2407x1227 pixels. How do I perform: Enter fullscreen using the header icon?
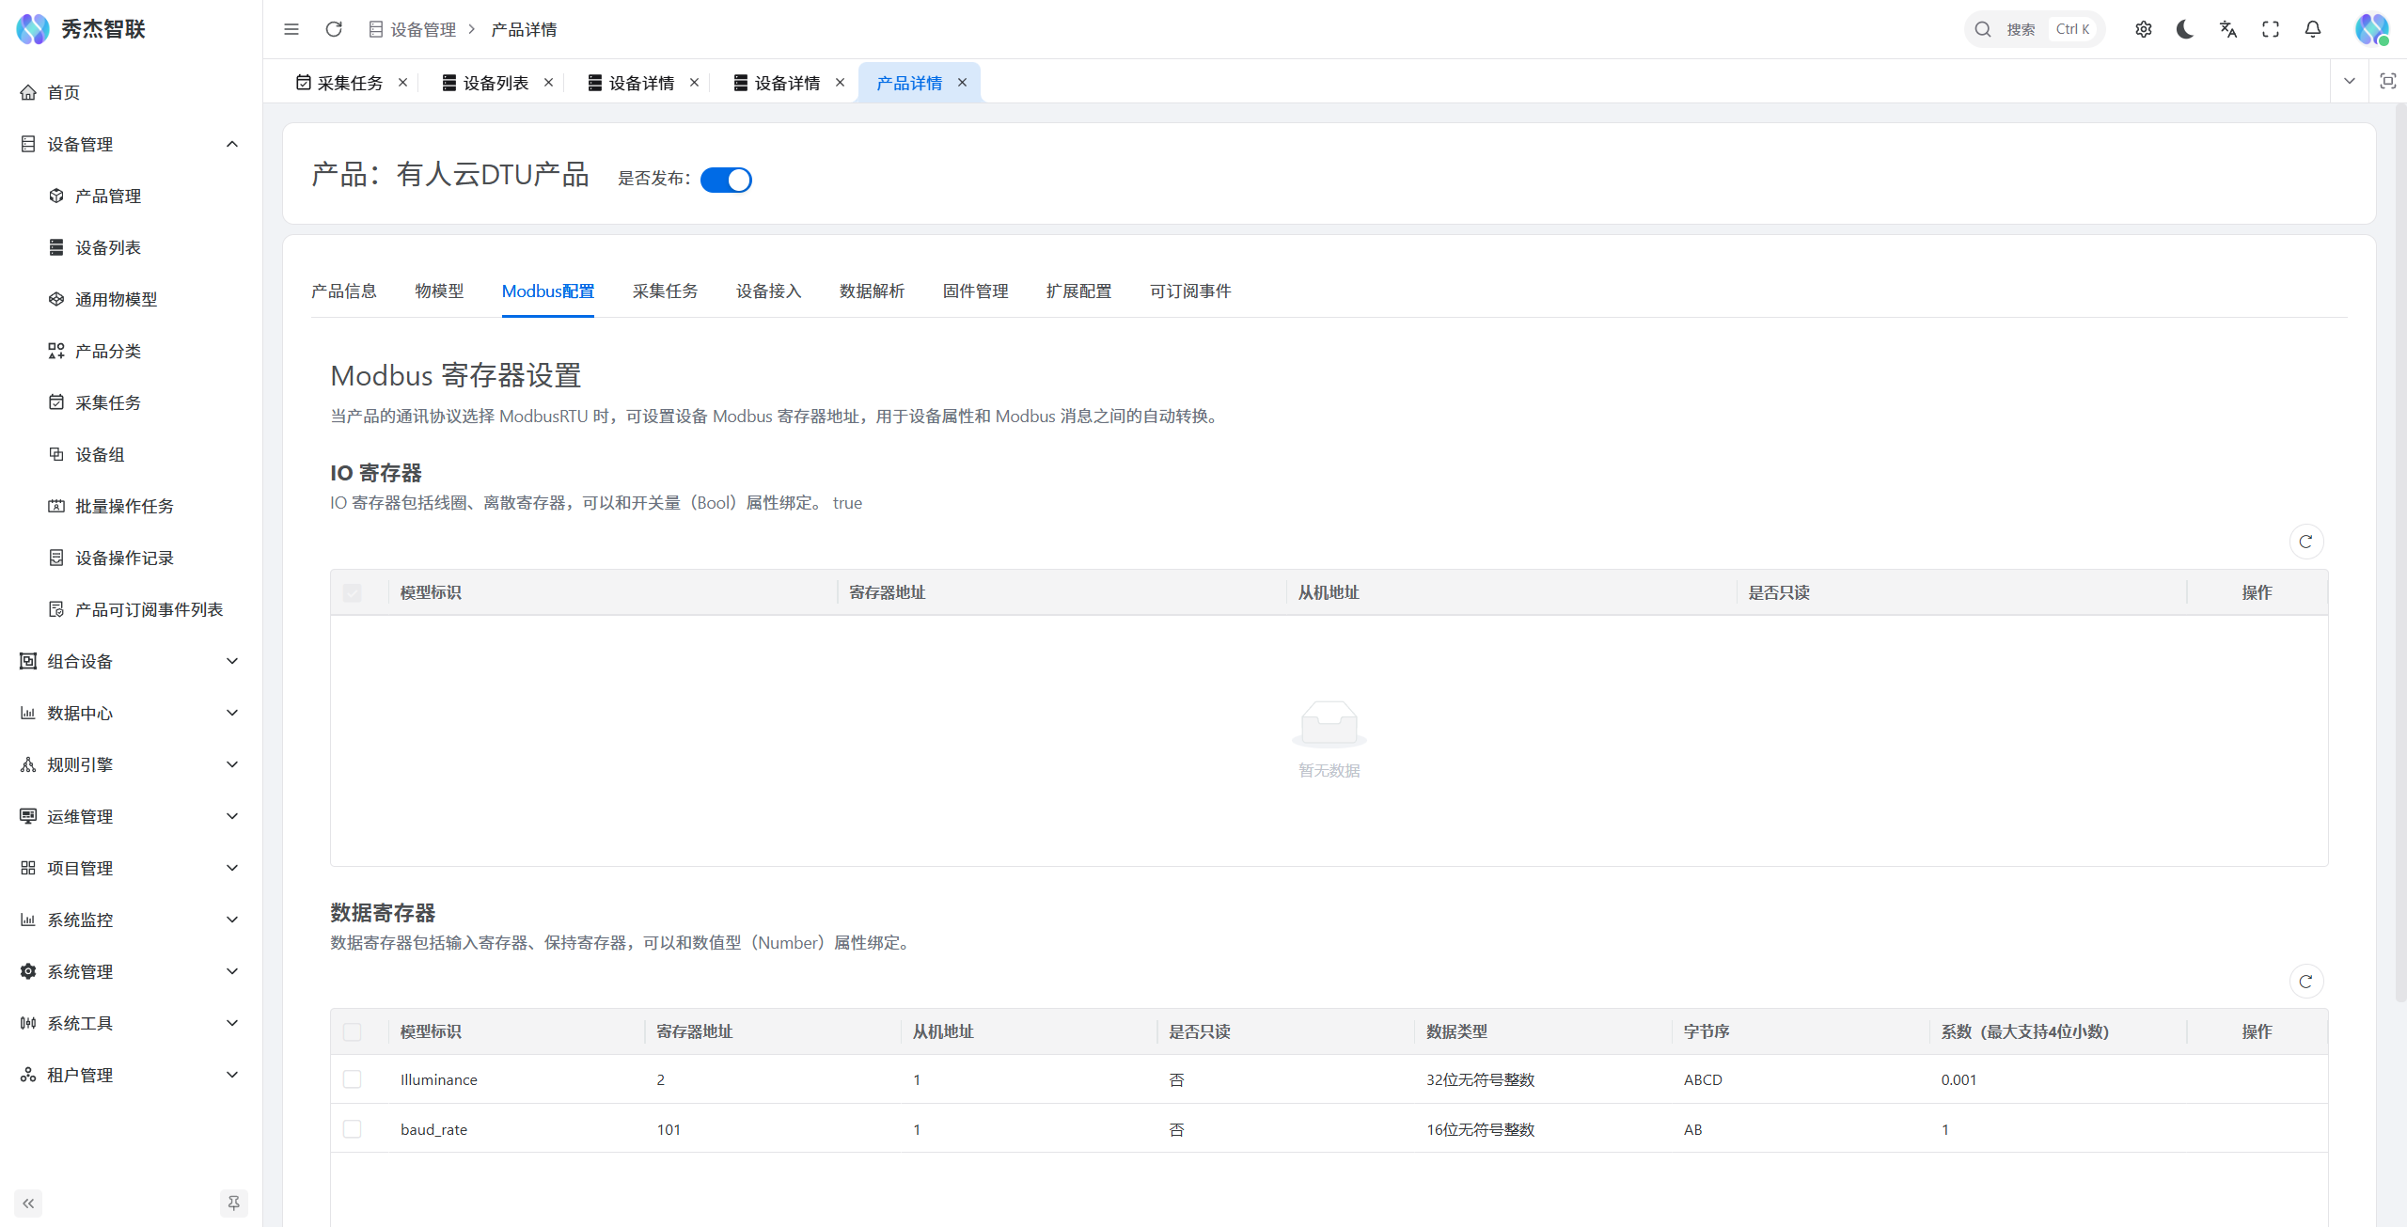click(2270, 29)
